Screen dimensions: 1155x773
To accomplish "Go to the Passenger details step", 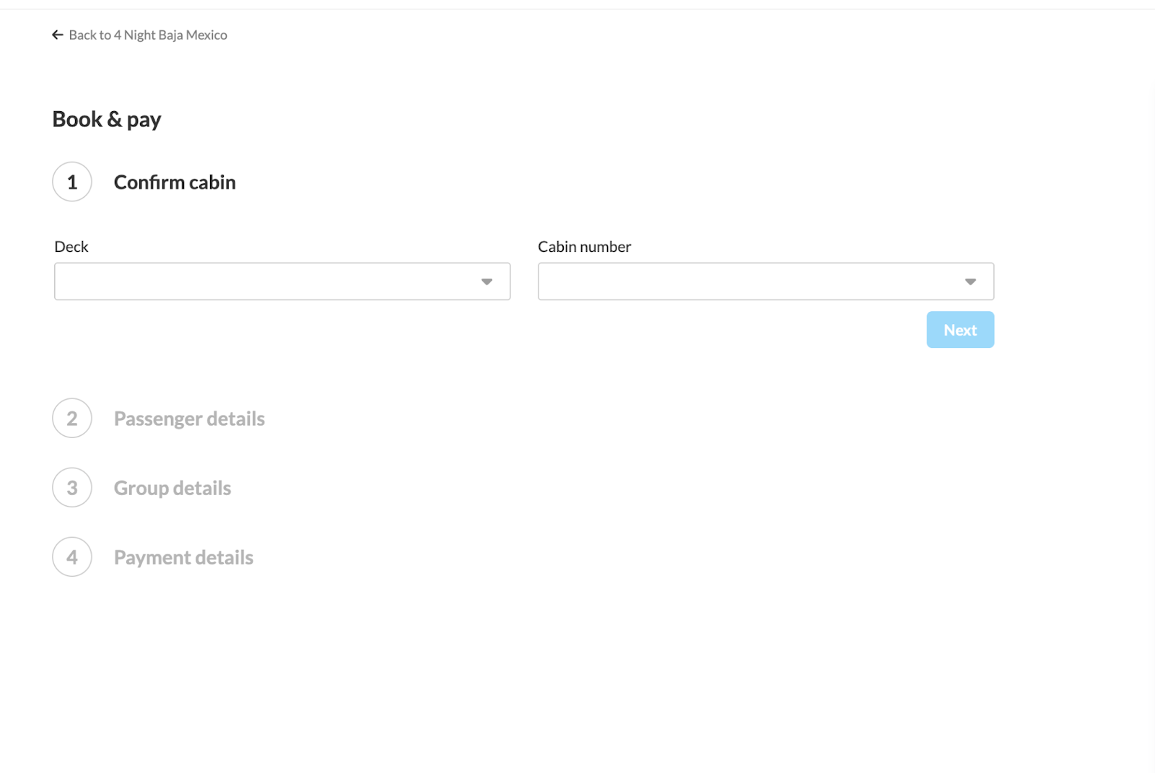I will (189, 419).
